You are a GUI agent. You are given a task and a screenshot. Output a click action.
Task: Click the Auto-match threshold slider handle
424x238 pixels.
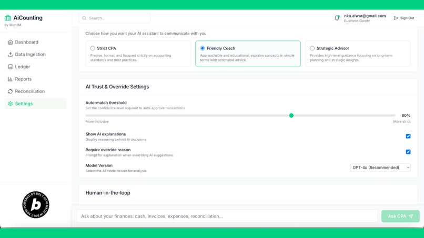(x=291, y=116)
